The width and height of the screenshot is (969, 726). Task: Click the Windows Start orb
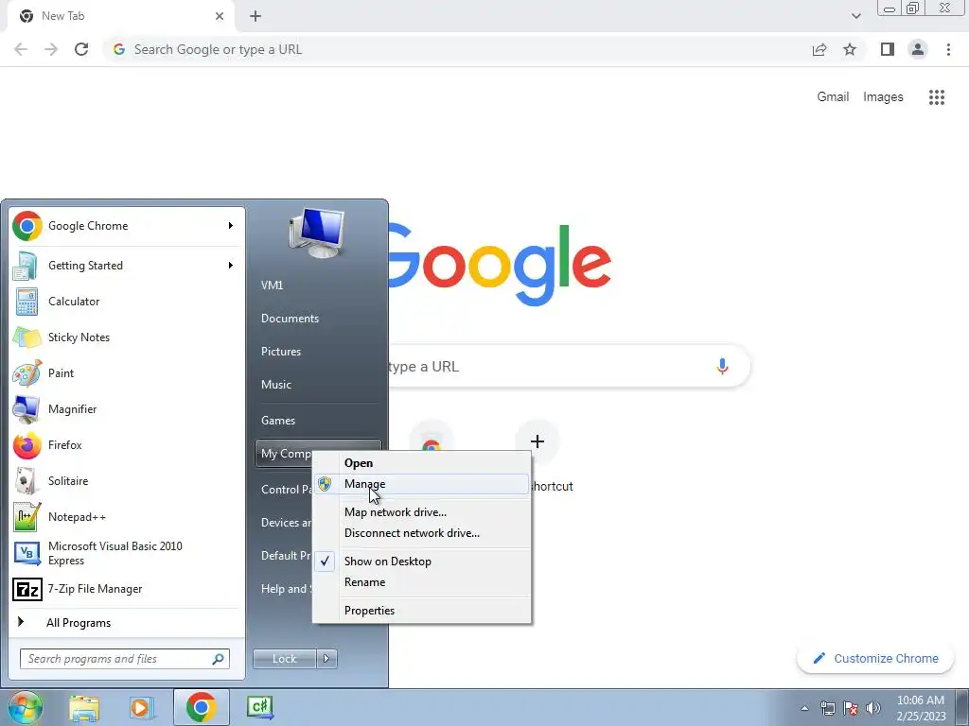tap(26, 708)
